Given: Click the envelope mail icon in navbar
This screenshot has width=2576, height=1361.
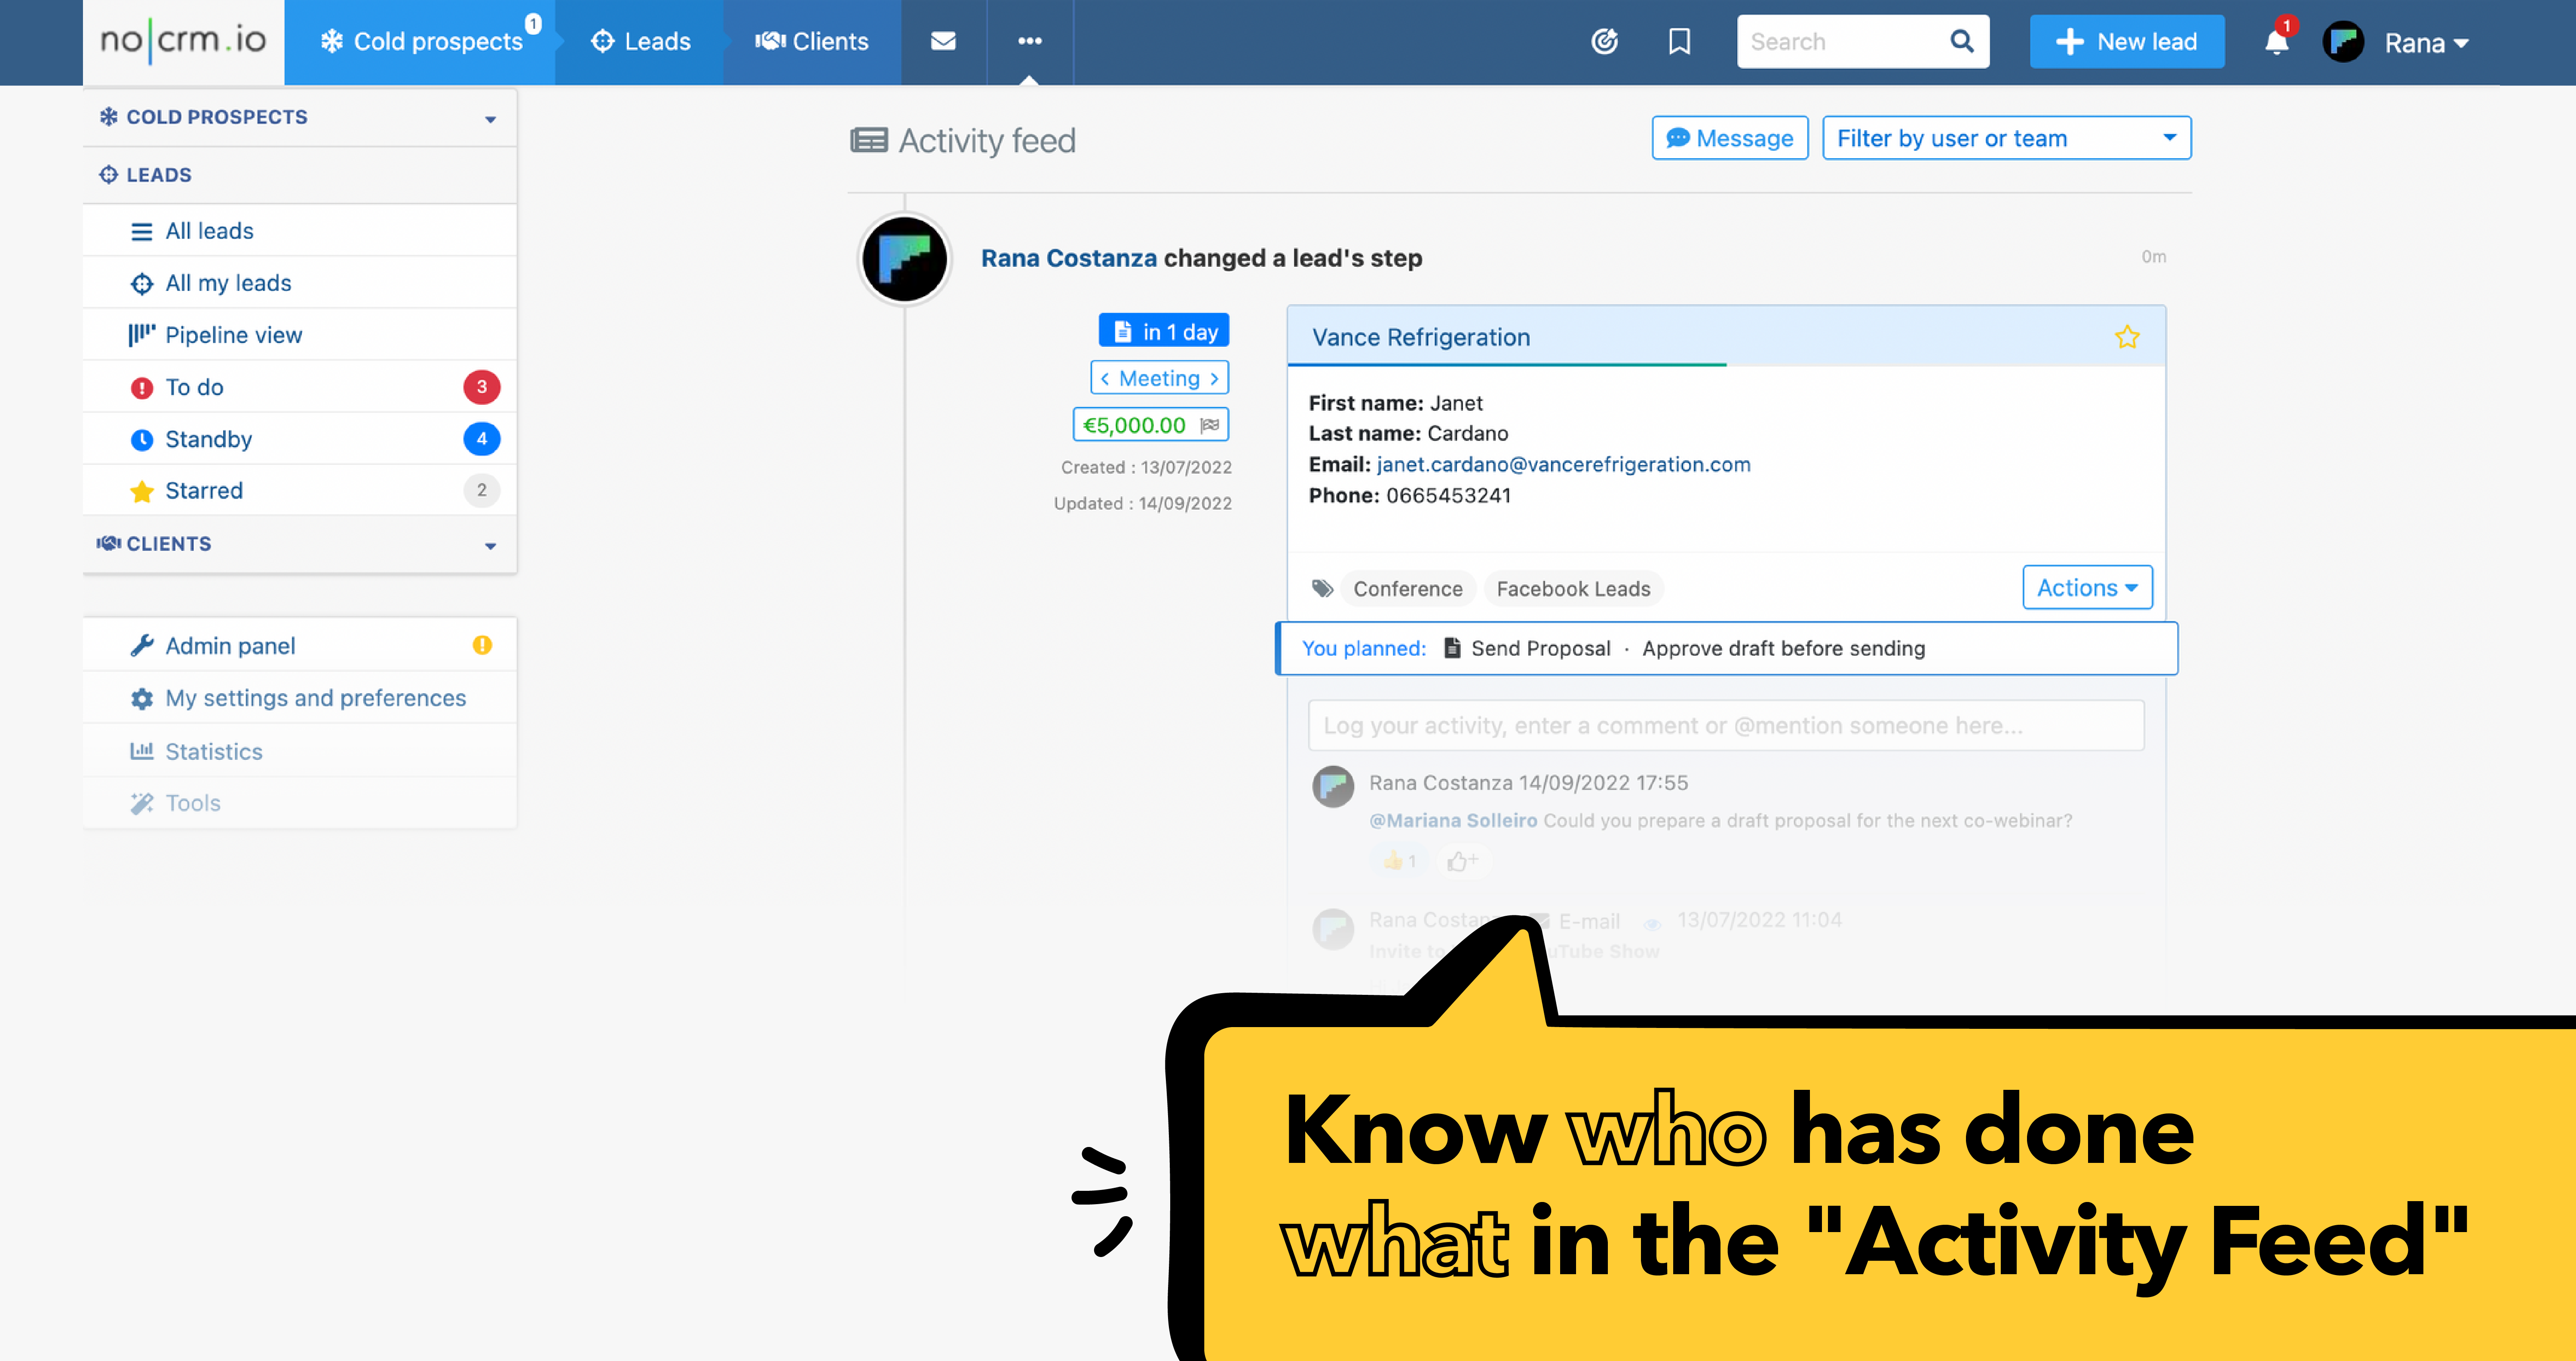Looking at the screenshot, I should 943,41.
